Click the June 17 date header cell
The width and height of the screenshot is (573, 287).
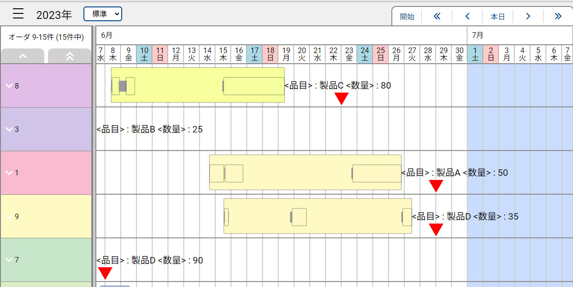click(x=254, y=54)
